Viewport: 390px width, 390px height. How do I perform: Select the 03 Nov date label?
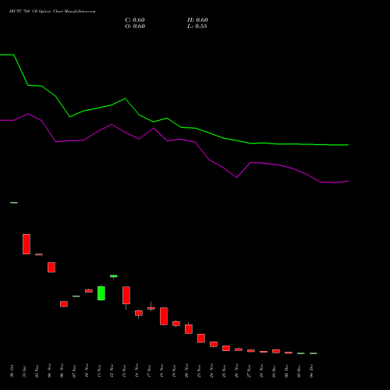click(x=37, y=371)
